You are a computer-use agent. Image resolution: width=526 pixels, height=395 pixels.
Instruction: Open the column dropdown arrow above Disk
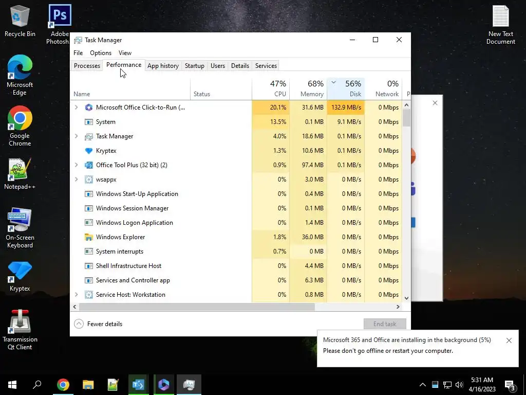click(x=333, y=82)
